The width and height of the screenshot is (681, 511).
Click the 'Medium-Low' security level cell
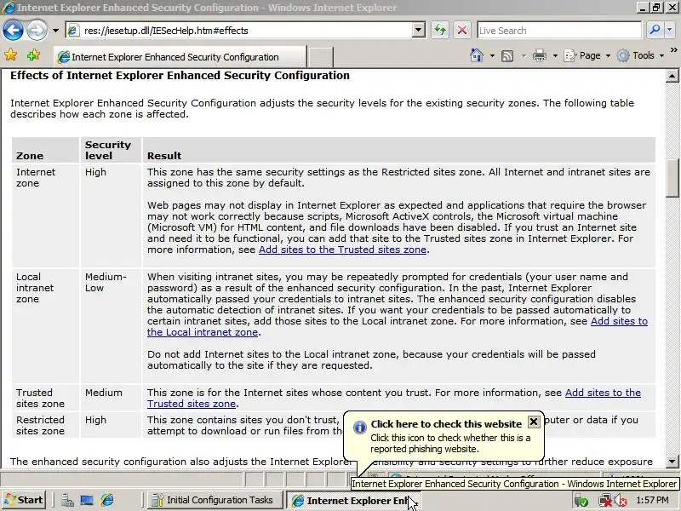click(x=111, y=326)
